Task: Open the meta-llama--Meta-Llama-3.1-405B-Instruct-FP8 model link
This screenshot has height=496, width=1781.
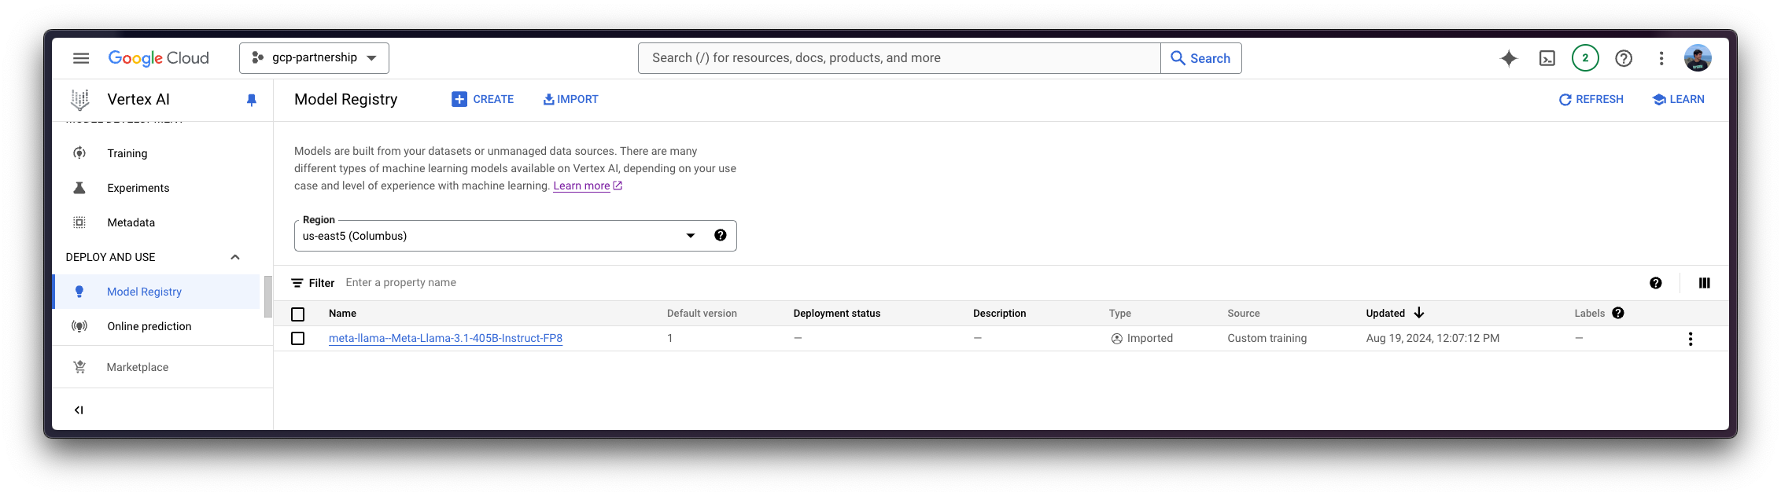Action: coord(445,339)
